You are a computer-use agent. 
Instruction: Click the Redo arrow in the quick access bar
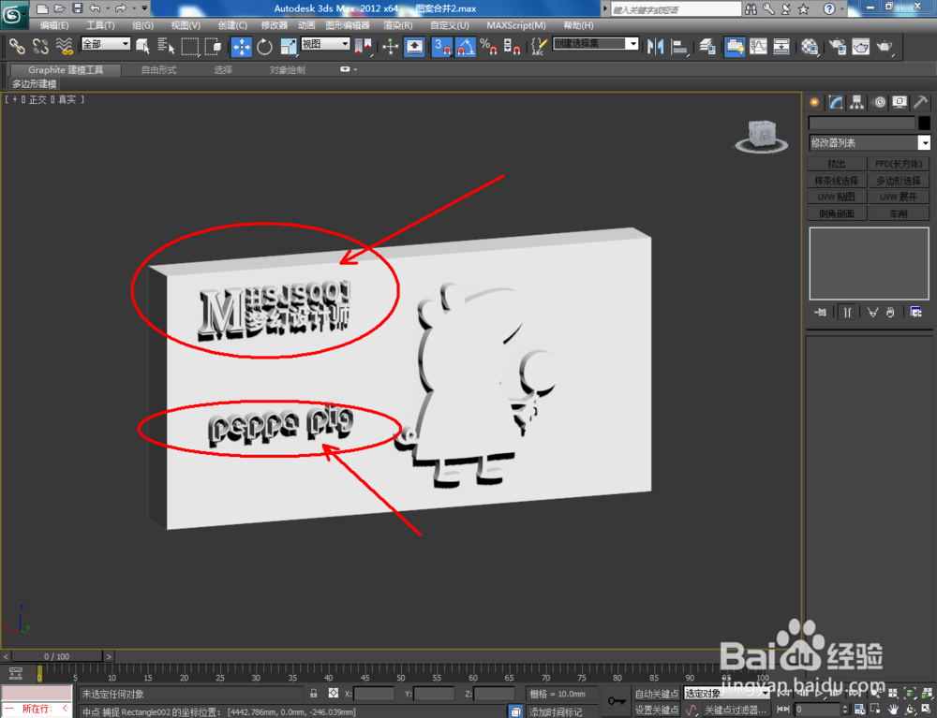tap(121, 8)
